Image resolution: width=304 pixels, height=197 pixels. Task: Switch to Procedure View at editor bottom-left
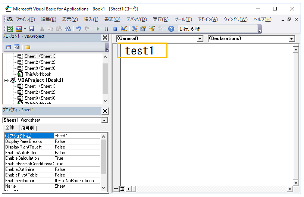coord(116,188)
